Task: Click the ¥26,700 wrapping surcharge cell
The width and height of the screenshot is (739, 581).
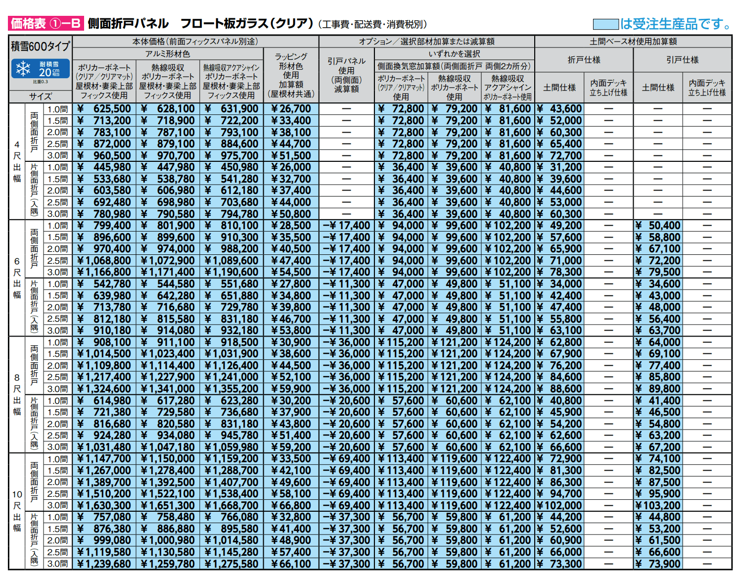Action: tap(291, 109)
